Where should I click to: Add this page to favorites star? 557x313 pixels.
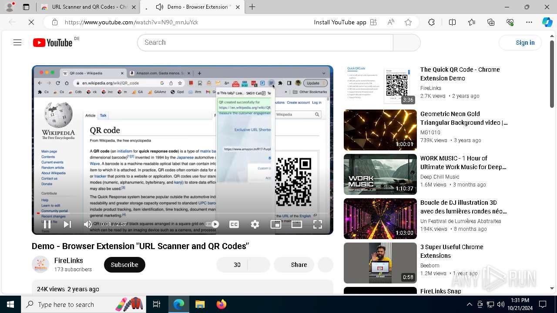coord(408,22)
